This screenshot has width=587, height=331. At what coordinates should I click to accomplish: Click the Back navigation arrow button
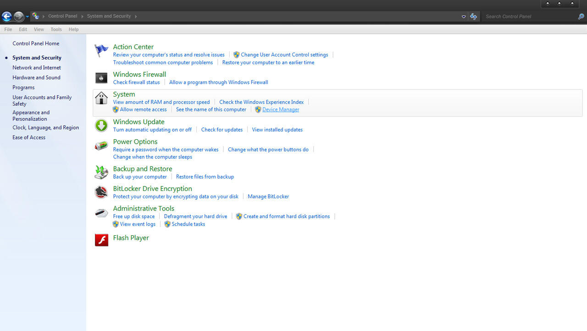click(6, 16)
